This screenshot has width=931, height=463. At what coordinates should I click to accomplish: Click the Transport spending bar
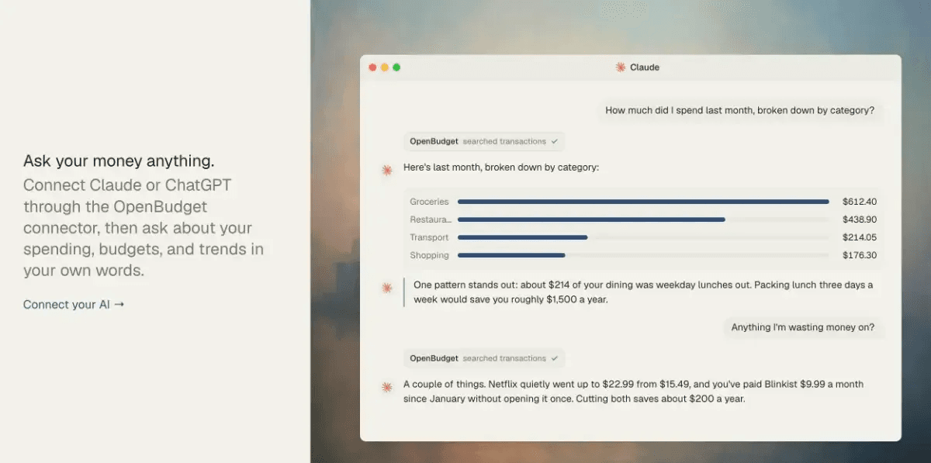point(522,237)
